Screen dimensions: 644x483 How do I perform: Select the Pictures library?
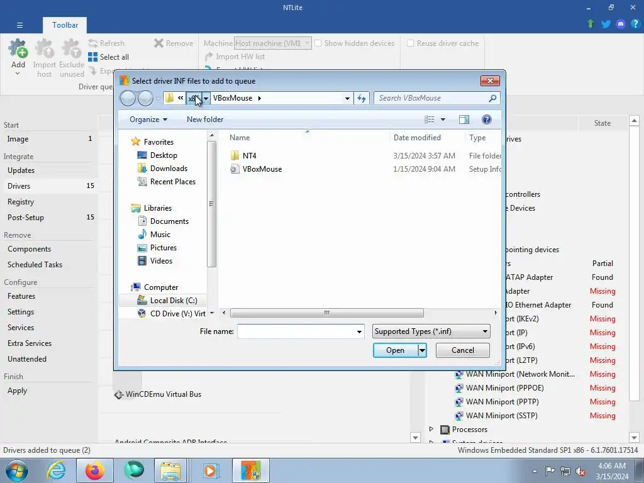pos(163,248)
